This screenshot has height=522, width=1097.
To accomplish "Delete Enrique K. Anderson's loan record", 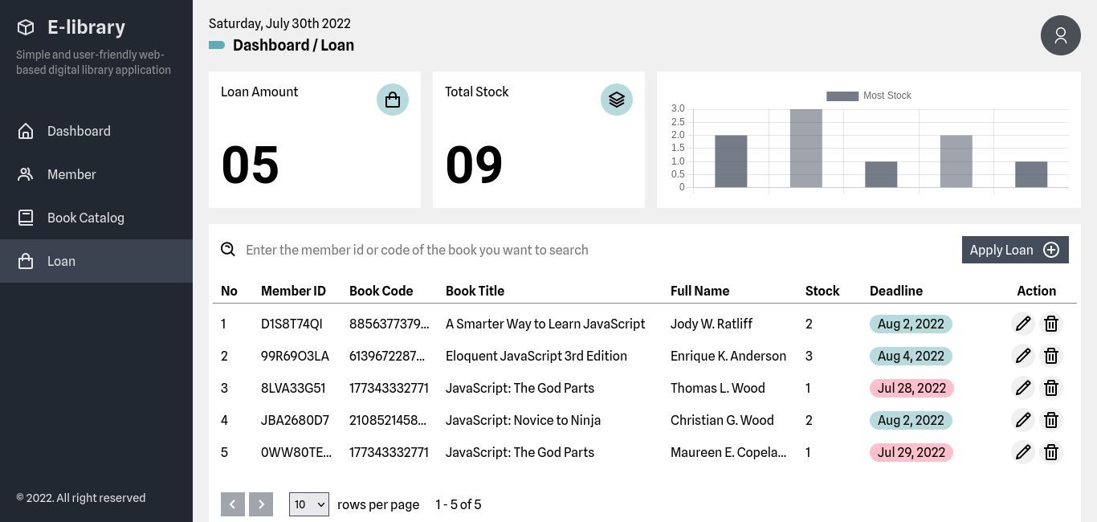I will (1050, 356).
